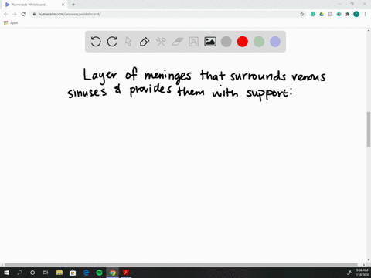Click the taskbar clock and date
The width and height of the screenshot is (371, 278).
pos(362,273)
